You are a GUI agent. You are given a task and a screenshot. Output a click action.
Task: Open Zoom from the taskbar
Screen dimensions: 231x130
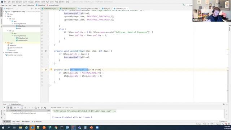coord(97,127)
